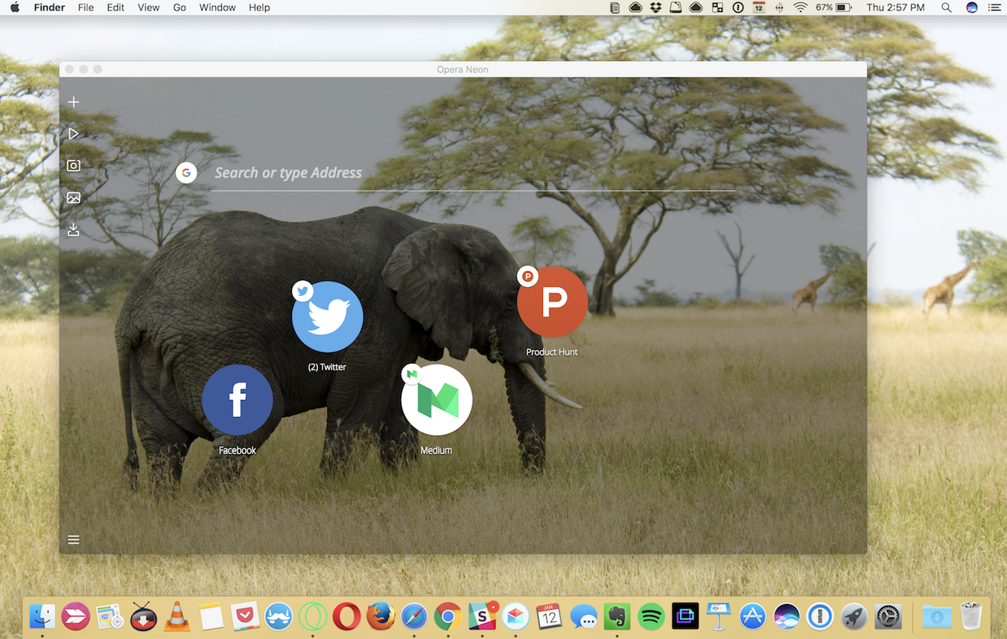Viewport: 1007px width, 639px height.
Task: Click the Bluetooth menu bar icon
Action: [780, 7]
